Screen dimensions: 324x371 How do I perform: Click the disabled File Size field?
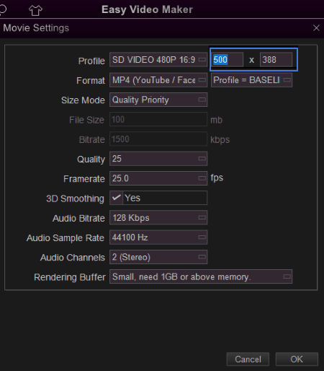[x=158, y=120]
